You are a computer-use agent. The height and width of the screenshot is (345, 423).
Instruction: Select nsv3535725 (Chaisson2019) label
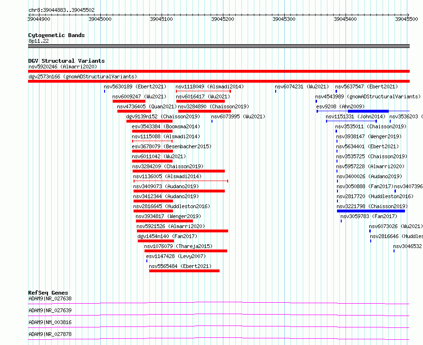(x=372, y=156)
